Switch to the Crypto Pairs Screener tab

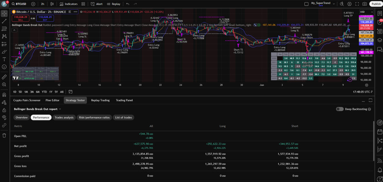pos(27,100)
